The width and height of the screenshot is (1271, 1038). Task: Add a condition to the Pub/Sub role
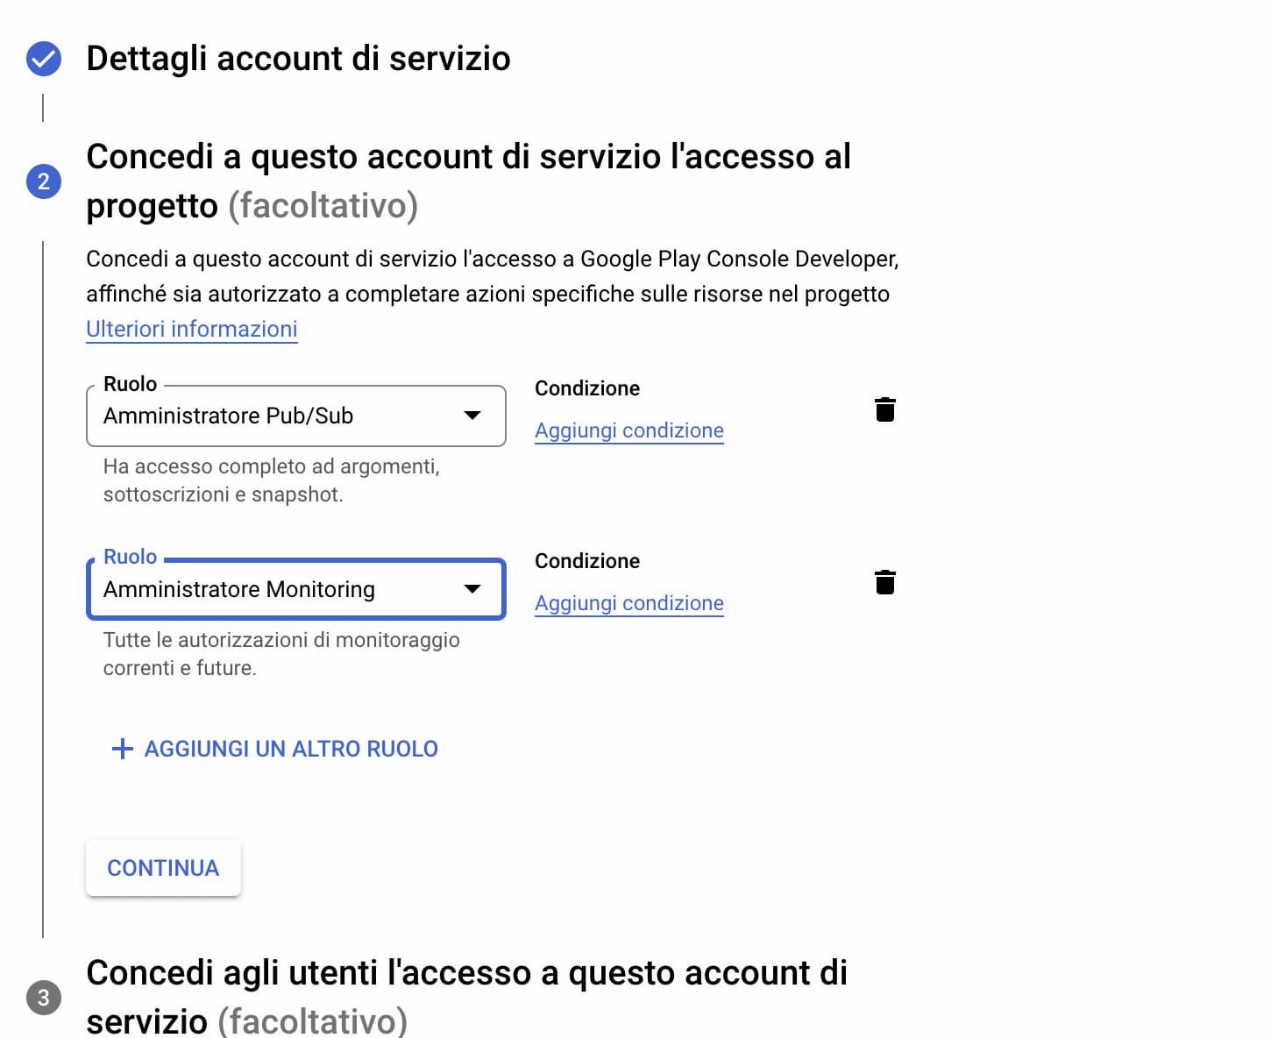point(629,430)
